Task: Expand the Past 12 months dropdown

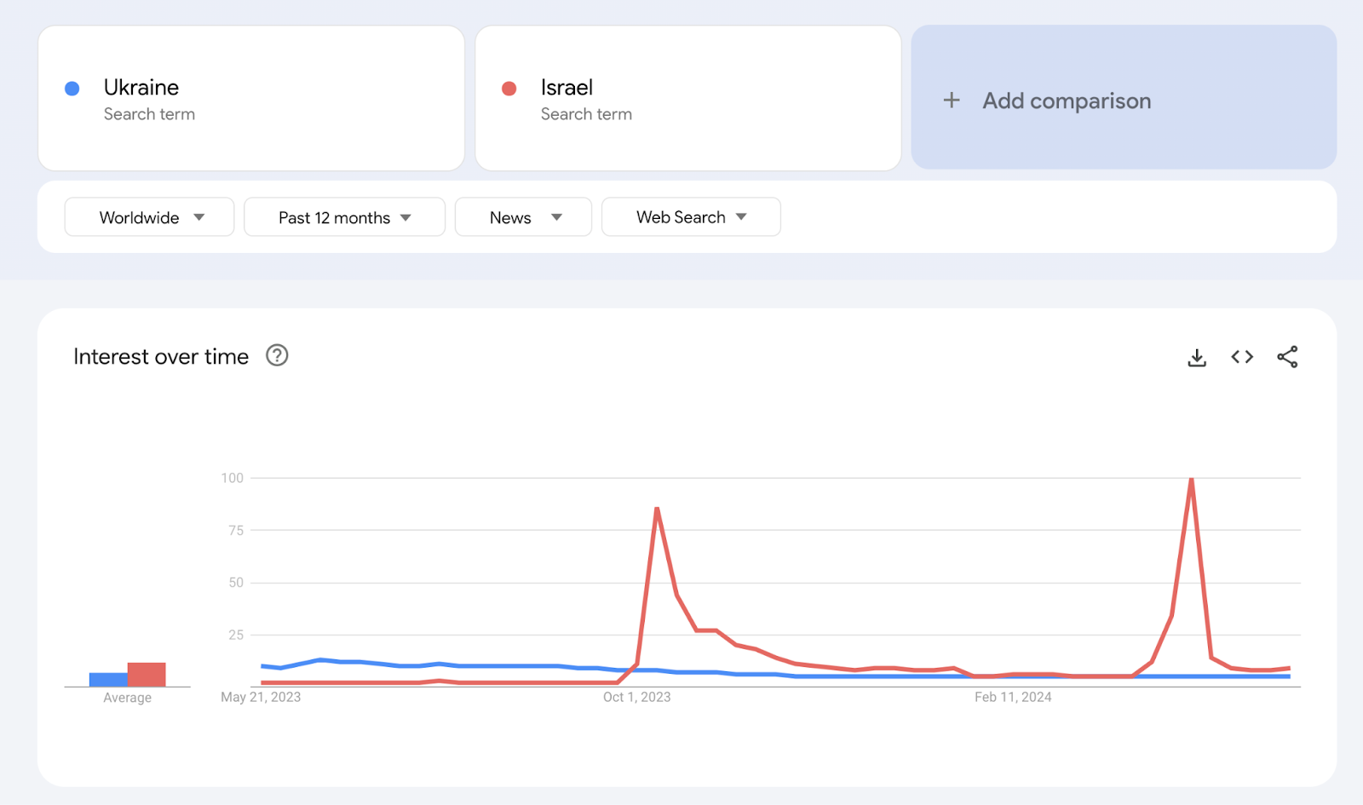Action: (344, 217)
